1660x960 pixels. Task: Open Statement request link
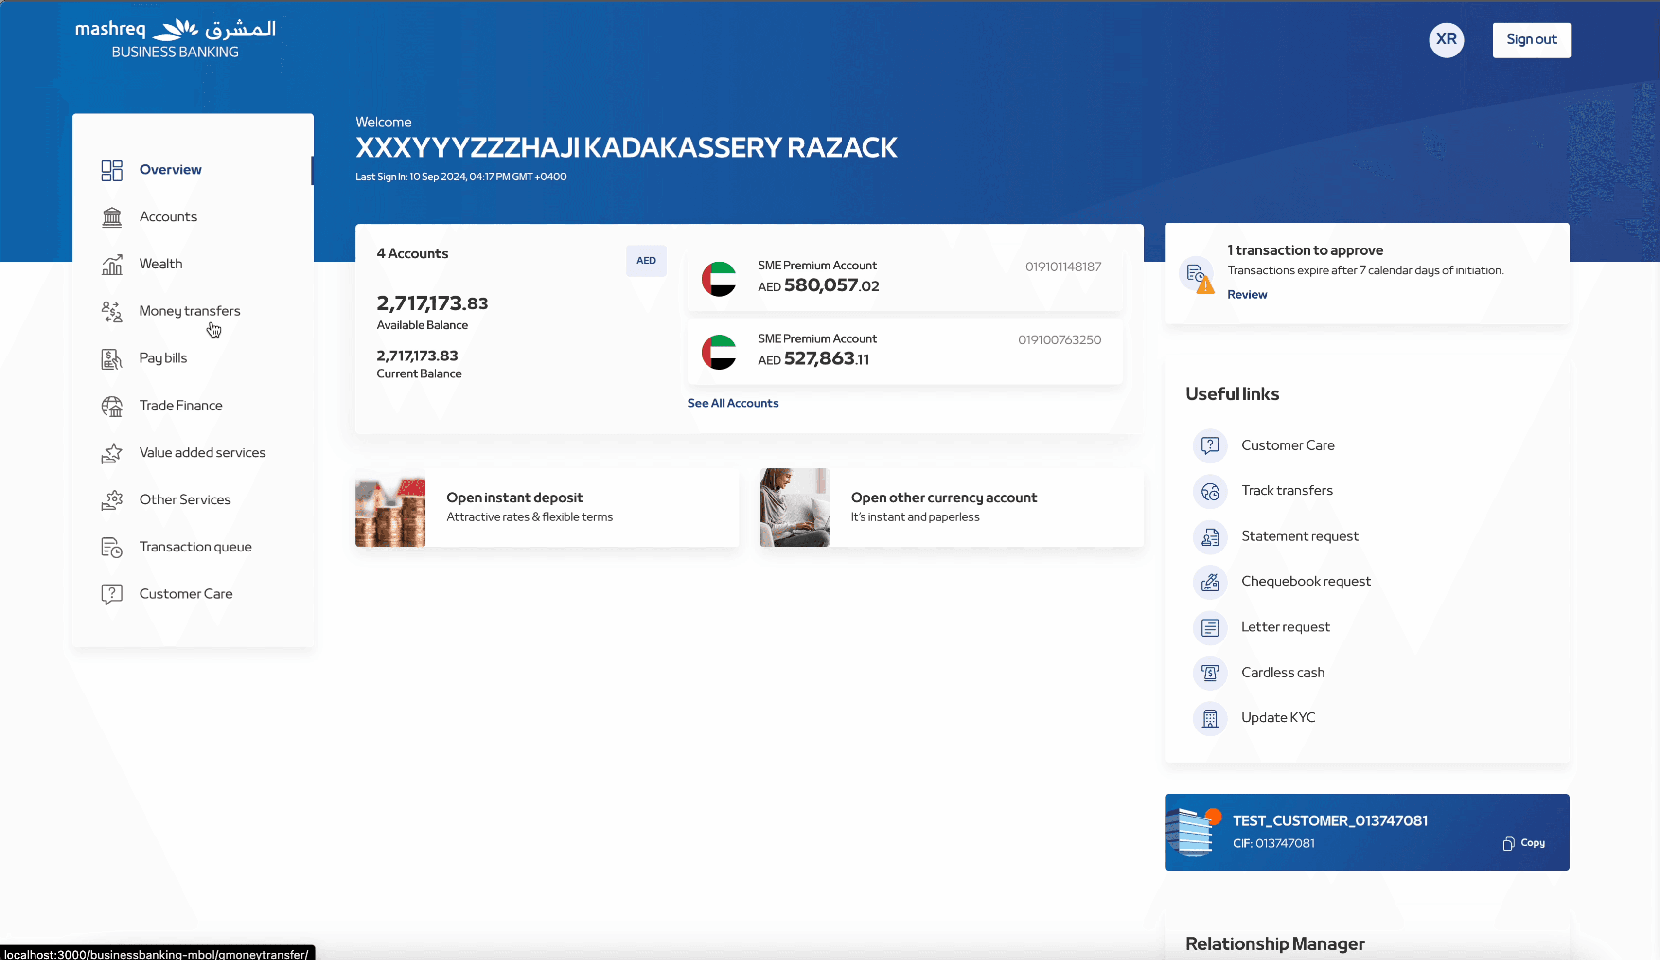click(1300, 536)
